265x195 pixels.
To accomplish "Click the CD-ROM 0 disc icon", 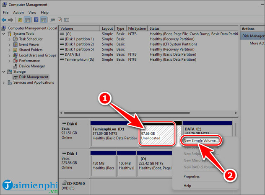I will [65, 183].
